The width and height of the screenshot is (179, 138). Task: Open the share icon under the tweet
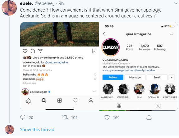point(149,117)
